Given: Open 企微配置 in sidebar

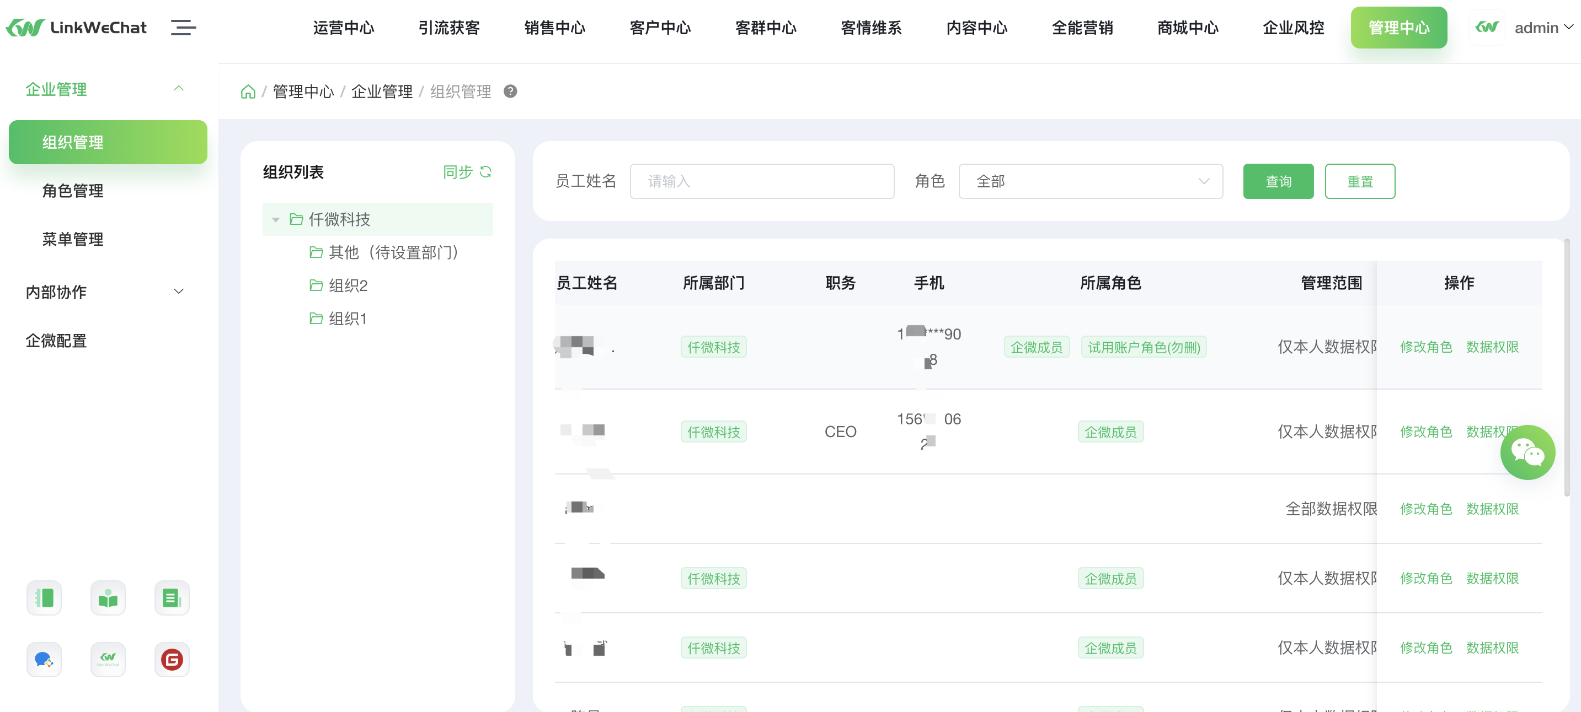Looking at the screenshot, I should (x=56, y=341).
